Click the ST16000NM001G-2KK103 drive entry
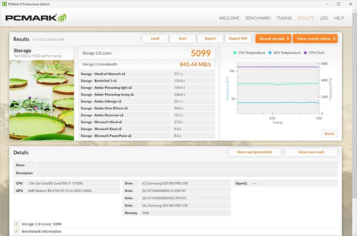 tap(164, 191)
